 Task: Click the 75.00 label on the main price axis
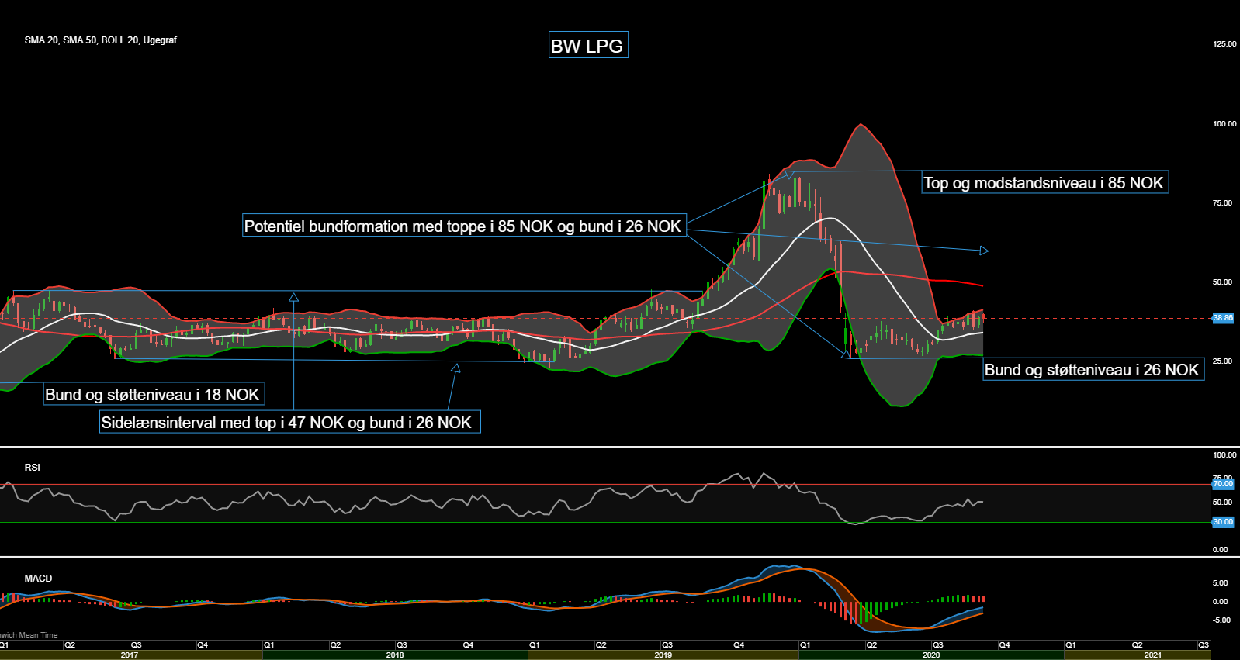point(1222,203)
